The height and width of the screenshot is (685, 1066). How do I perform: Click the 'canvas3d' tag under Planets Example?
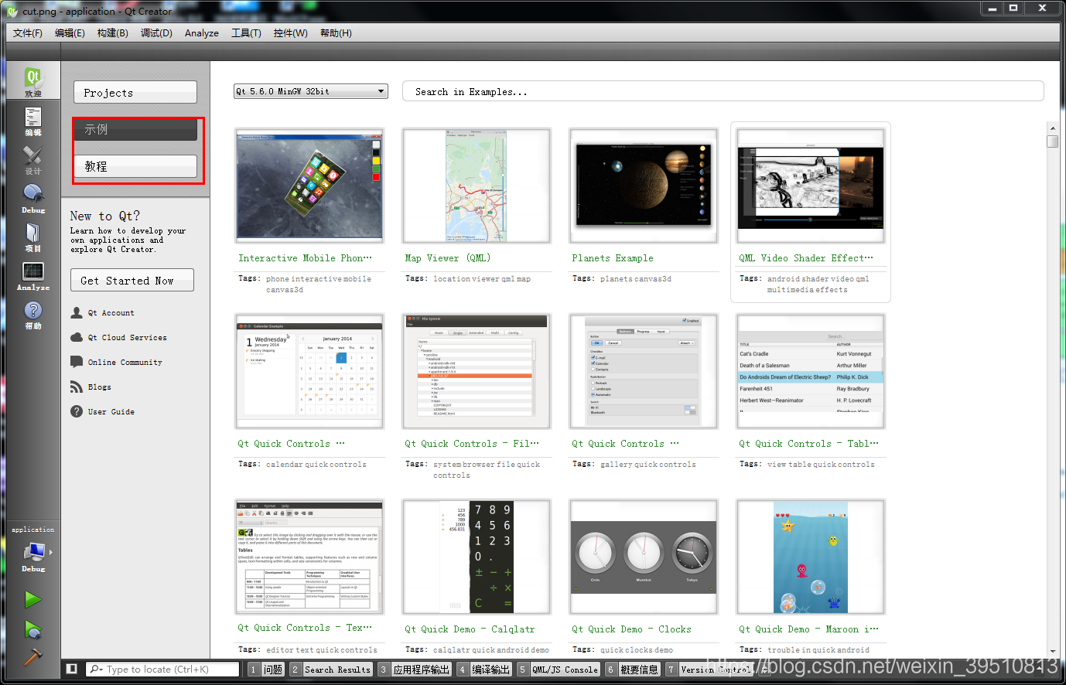[x=654, y=279]
